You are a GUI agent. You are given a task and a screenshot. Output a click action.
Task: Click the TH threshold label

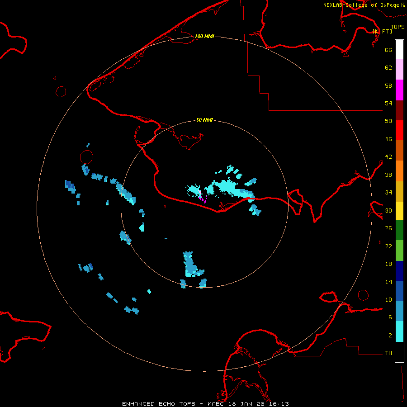tap(388, 353)
